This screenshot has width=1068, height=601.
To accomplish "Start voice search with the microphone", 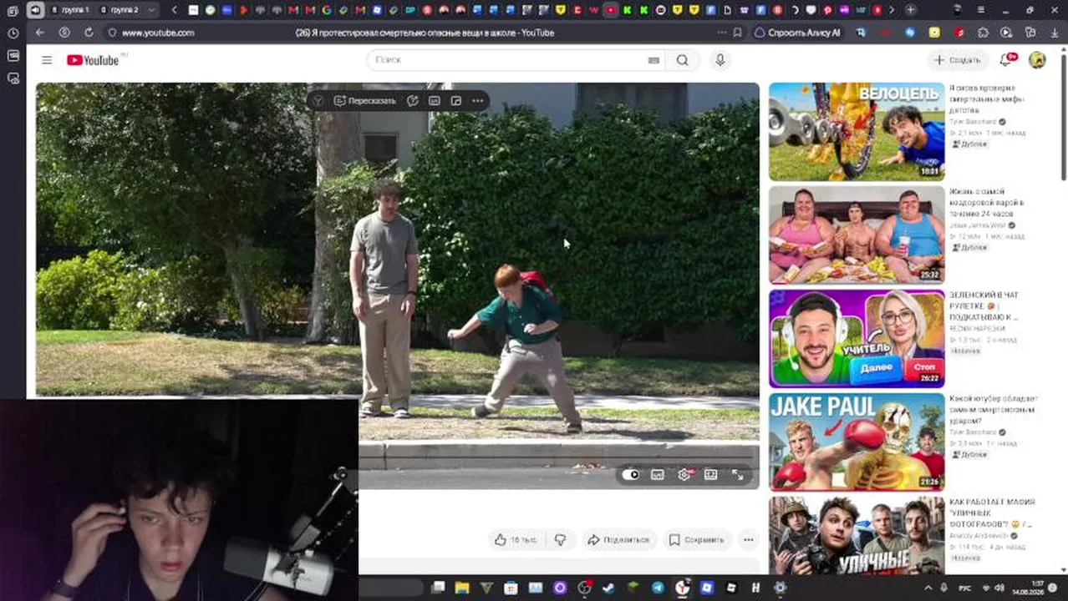I will (720, 60).
